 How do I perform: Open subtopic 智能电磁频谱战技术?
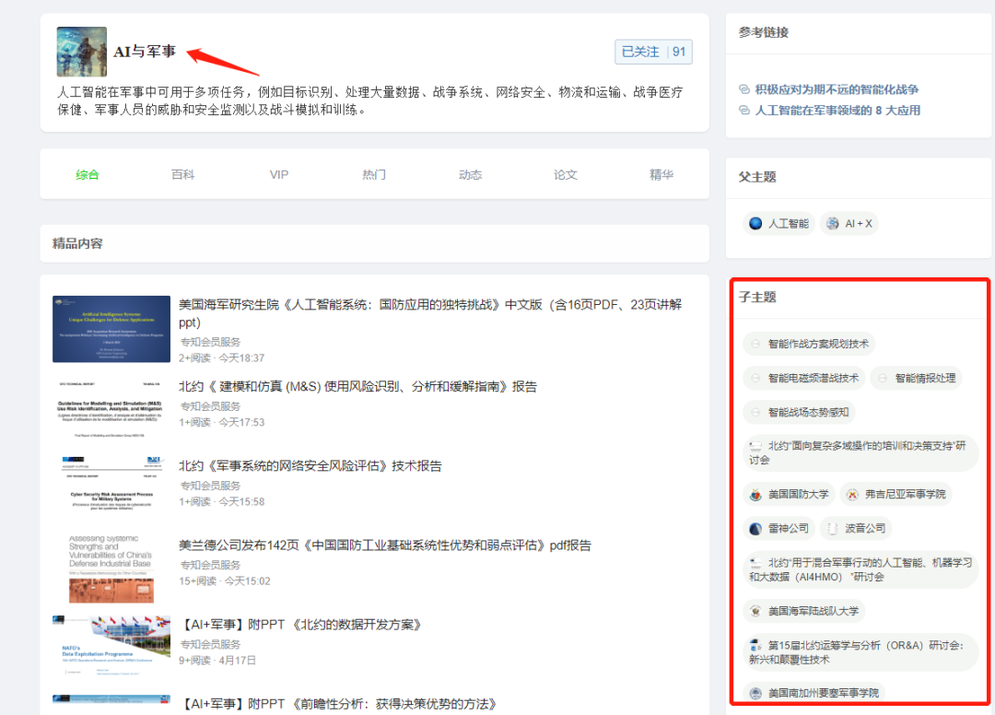(x=804, y=378)
